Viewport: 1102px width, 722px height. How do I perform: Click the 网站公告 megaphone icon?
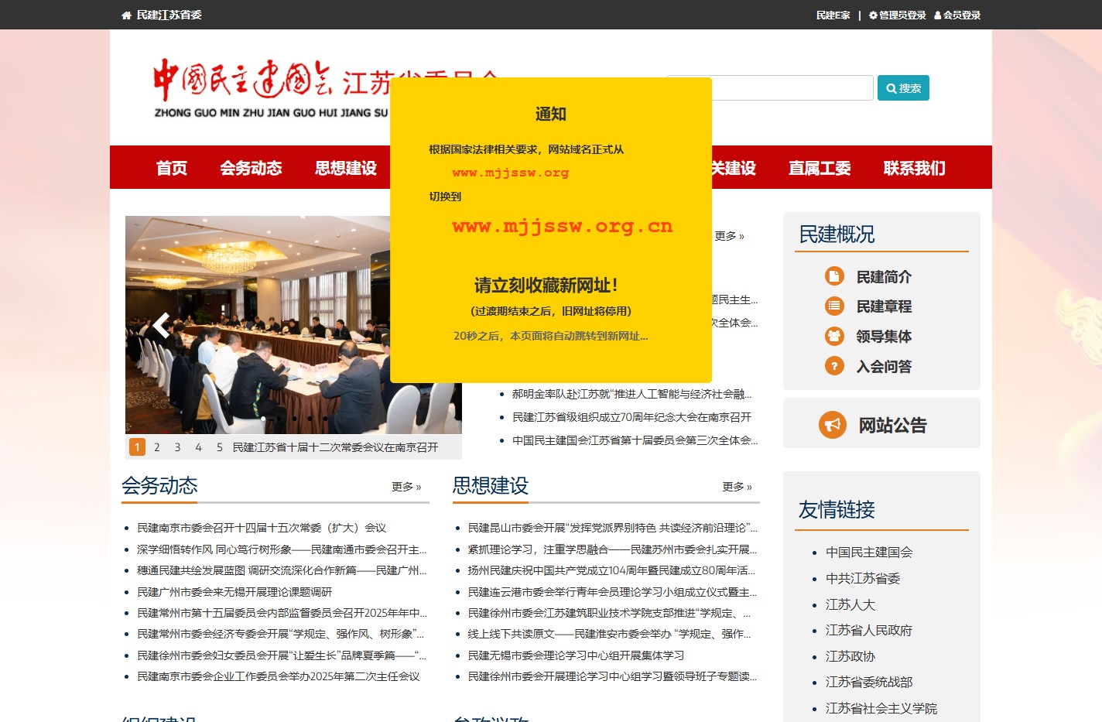point(833,425)
